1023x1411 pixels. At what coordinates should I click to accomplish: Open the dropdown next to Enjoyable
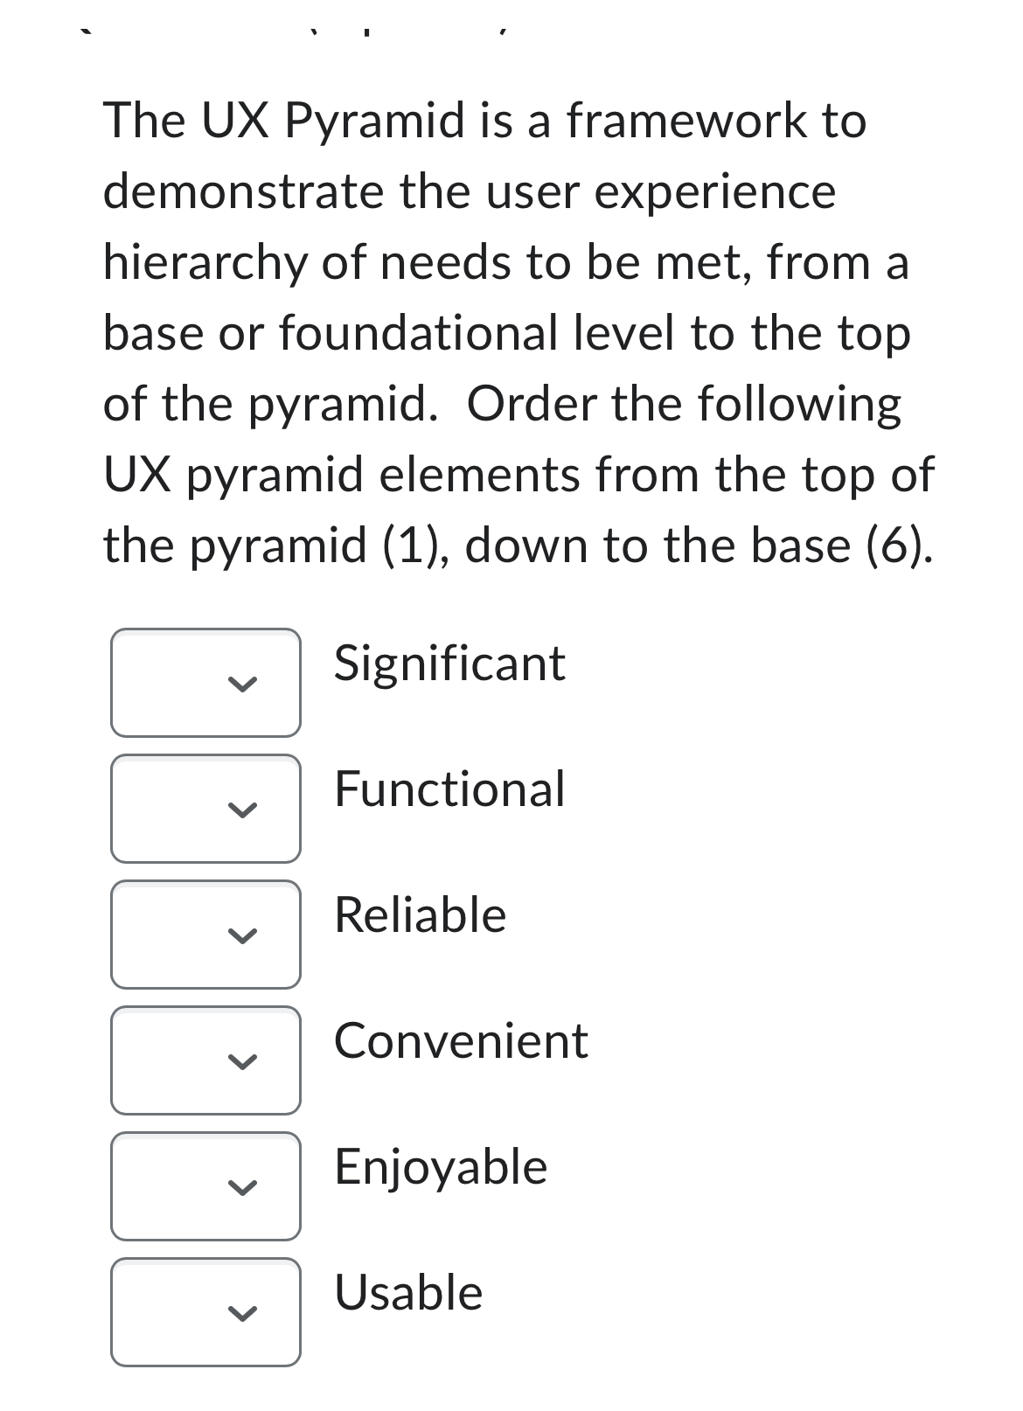coord(206,1186)
